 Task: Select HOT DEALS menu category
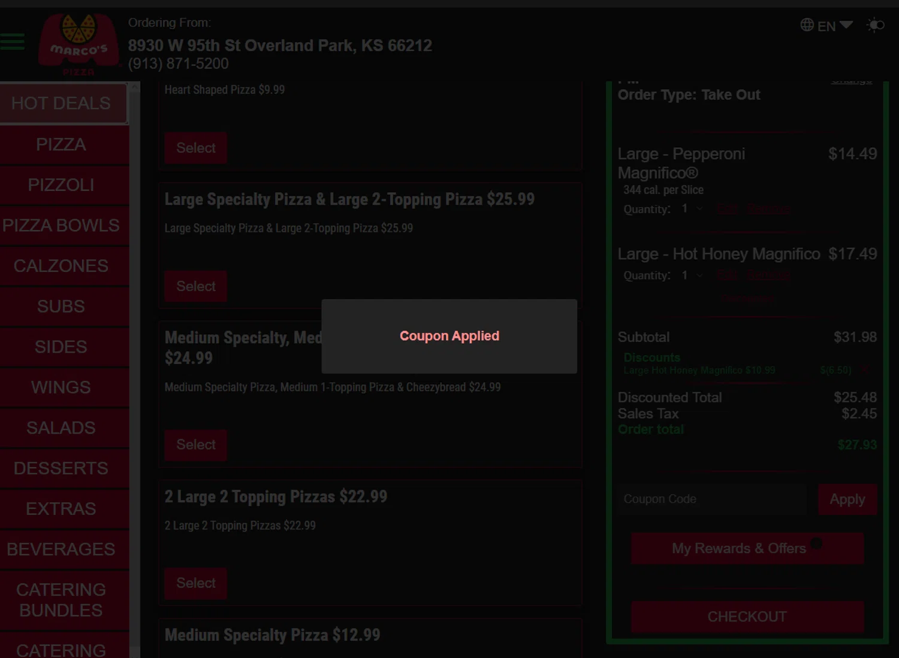pyautogui.click(x=64, y=103)
